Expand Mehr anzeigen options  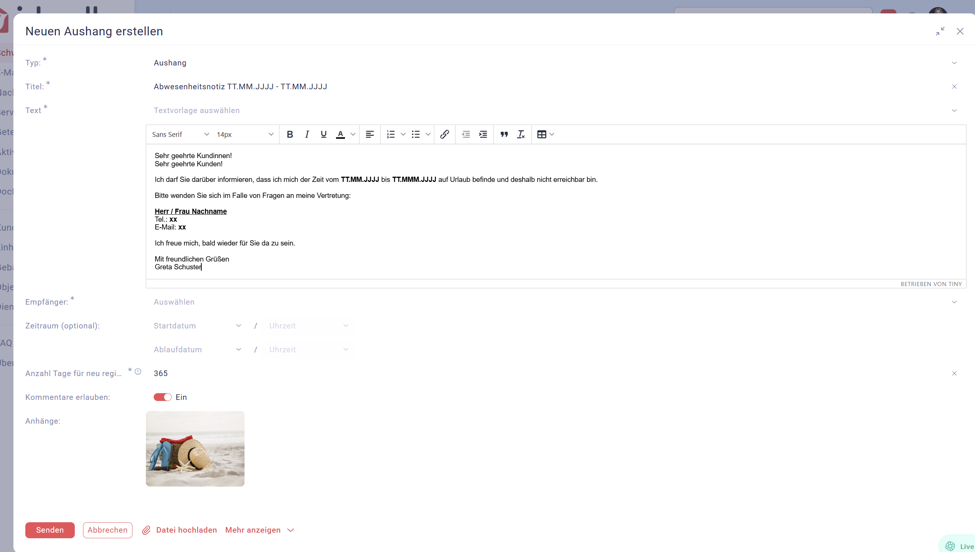[x=259, y=530]
